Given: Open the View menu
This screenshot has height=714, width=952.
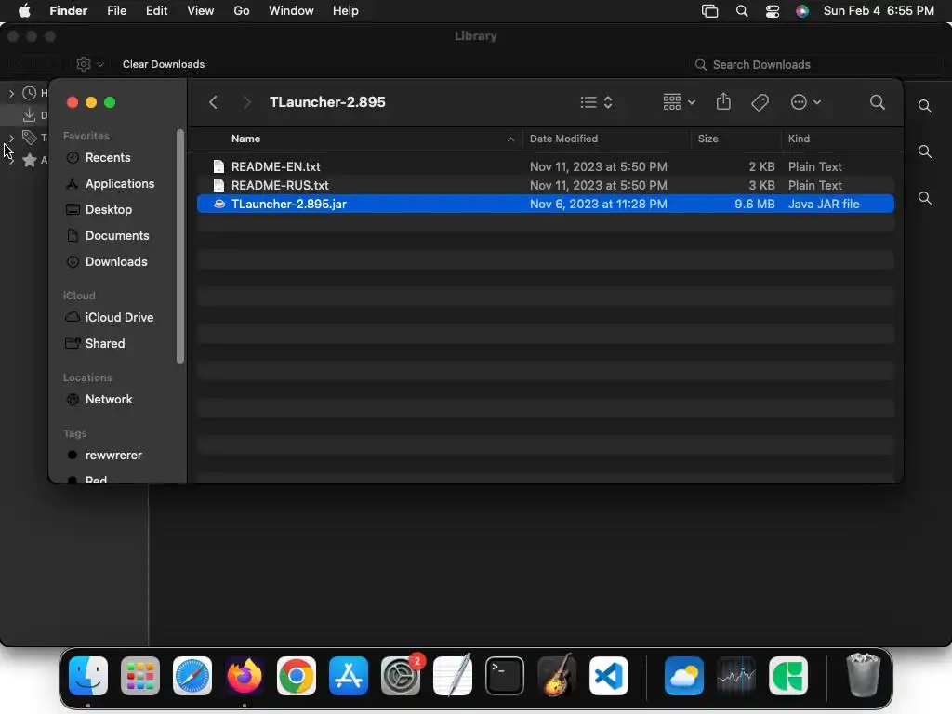Looking at the screenshot, I should [201, 11].
